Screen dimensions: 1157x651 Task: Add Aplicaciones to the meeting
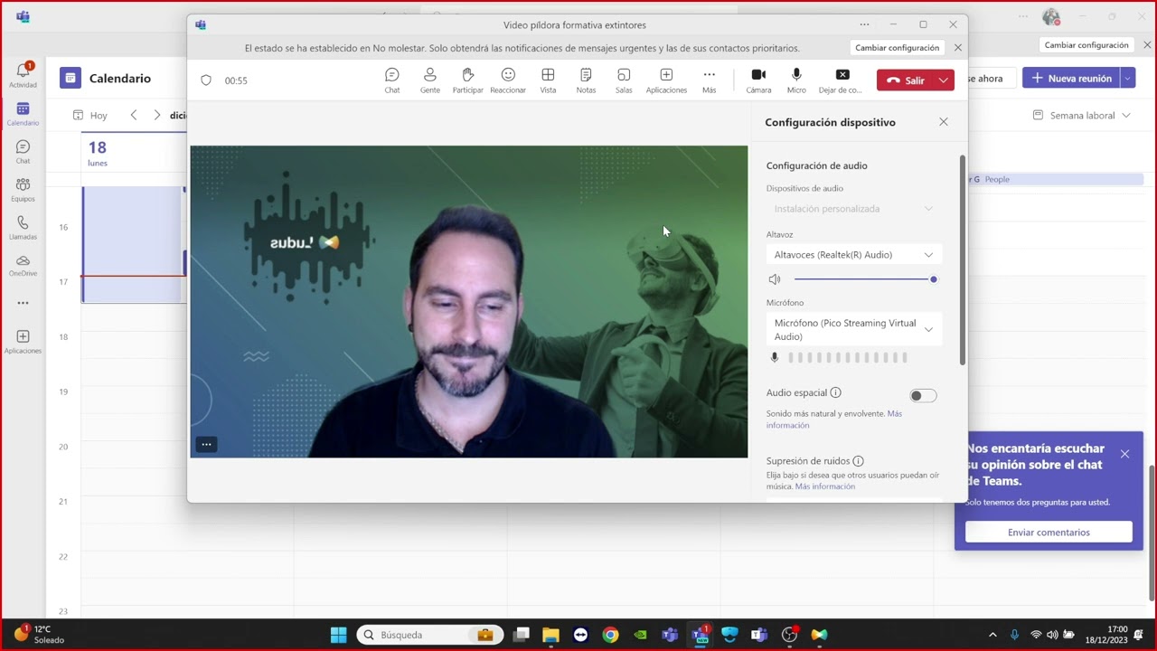(666, 80)
